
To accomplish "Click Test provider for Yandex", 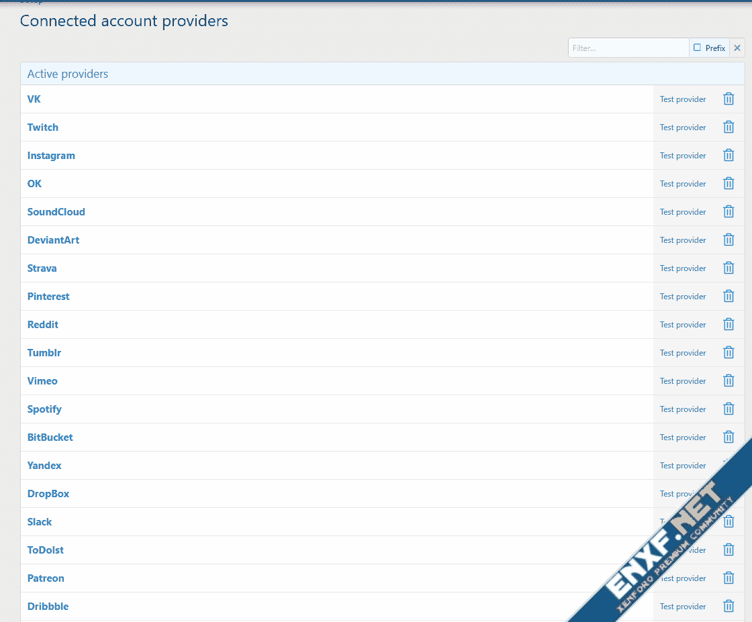I will pyautogui.click(x=683, y=465).
